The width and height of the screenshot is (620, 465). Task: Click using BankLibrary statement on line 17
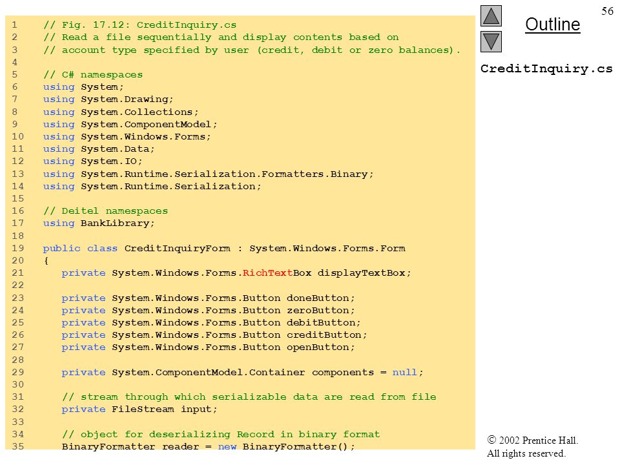(x=99, y=223)
